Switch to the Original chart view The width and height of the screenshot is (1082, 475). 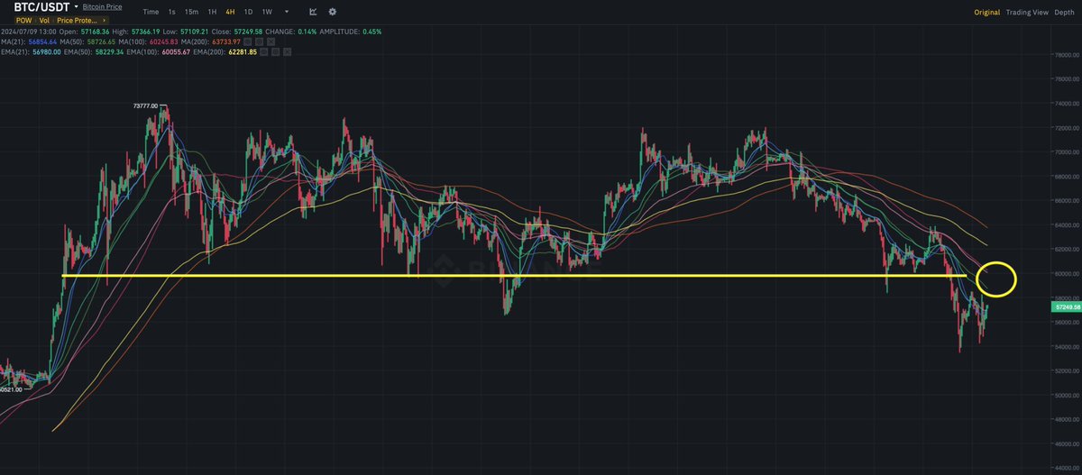986,13
